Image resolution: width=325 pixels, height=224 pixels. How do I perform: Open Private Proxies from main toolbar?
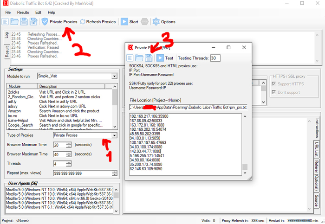(59, 22)
